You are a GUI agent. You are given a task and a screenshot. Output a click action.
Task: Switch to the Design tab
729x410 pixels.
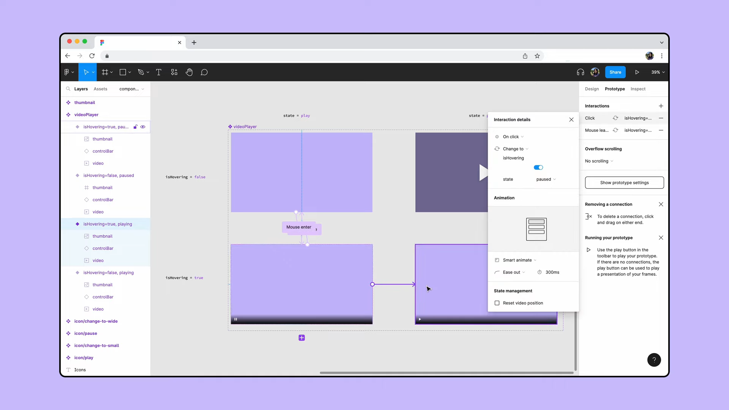click(x=591, y=88)
